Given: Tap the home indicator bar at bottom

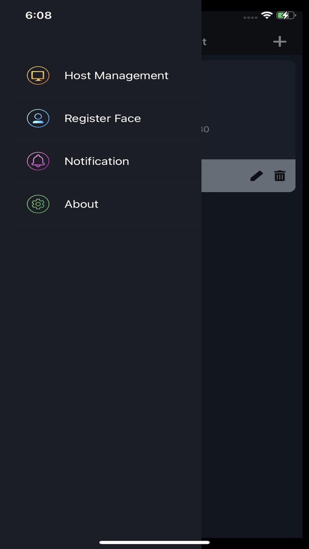Looking at the screenshot, I should tap(154, 541).
